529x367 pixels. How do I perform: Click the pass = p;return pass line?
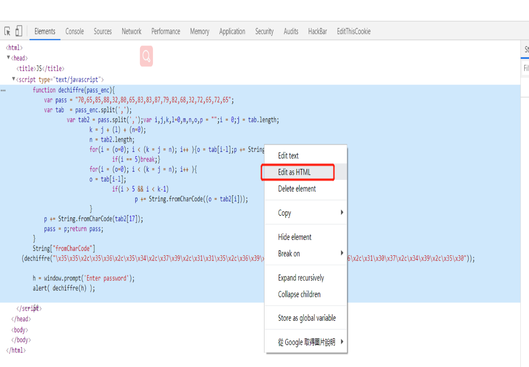pyautogui.click(x=74, y=229)
